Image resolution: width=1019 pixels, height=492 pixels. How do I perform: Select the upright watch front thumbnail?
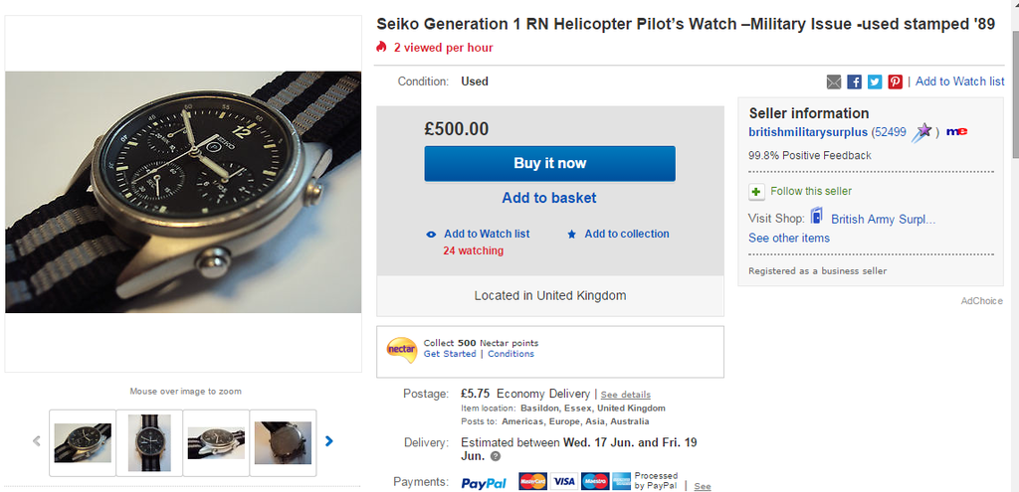(149, 442)
